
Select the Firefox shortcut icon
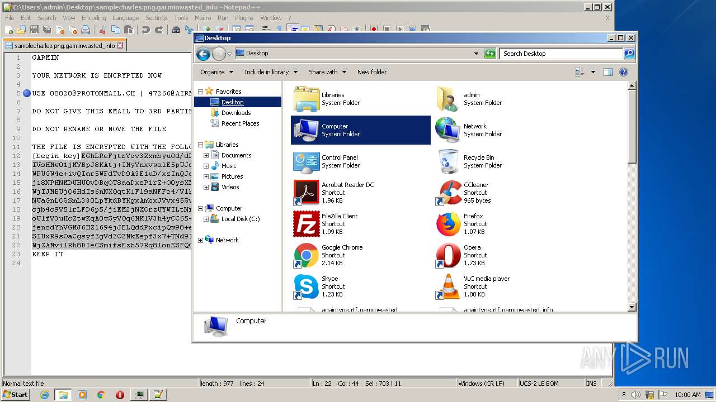[449, 224]
